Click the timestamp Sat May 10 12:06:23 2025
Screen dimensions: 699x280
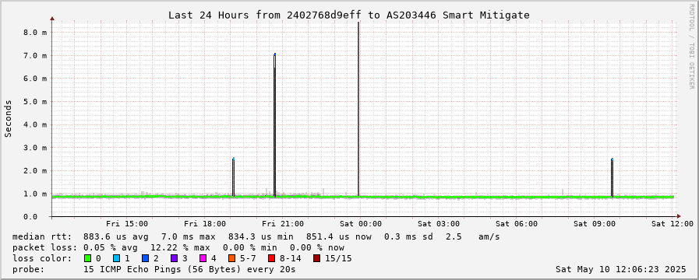click(x=620, y=269)
